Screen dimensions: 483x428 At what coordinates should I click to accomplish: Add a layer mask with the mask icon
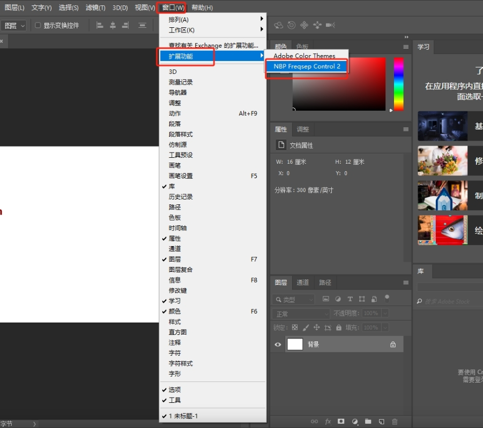click(341, 421)
